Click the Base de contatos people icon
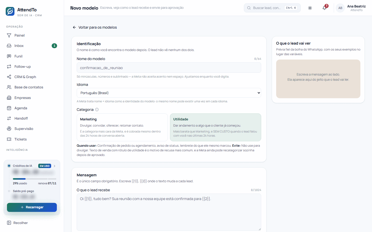 (x=9, y=87)
